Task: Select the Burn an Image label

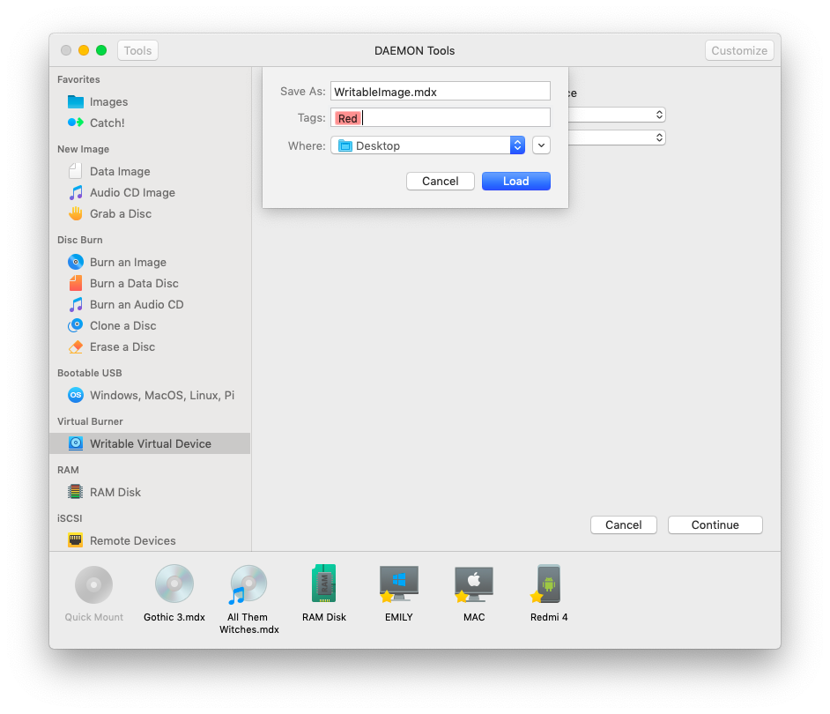Action: (128, 262)
